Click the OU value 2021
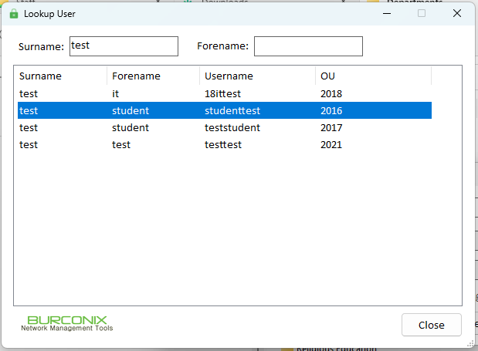This screenshot has width=478, height=351. 331,145
